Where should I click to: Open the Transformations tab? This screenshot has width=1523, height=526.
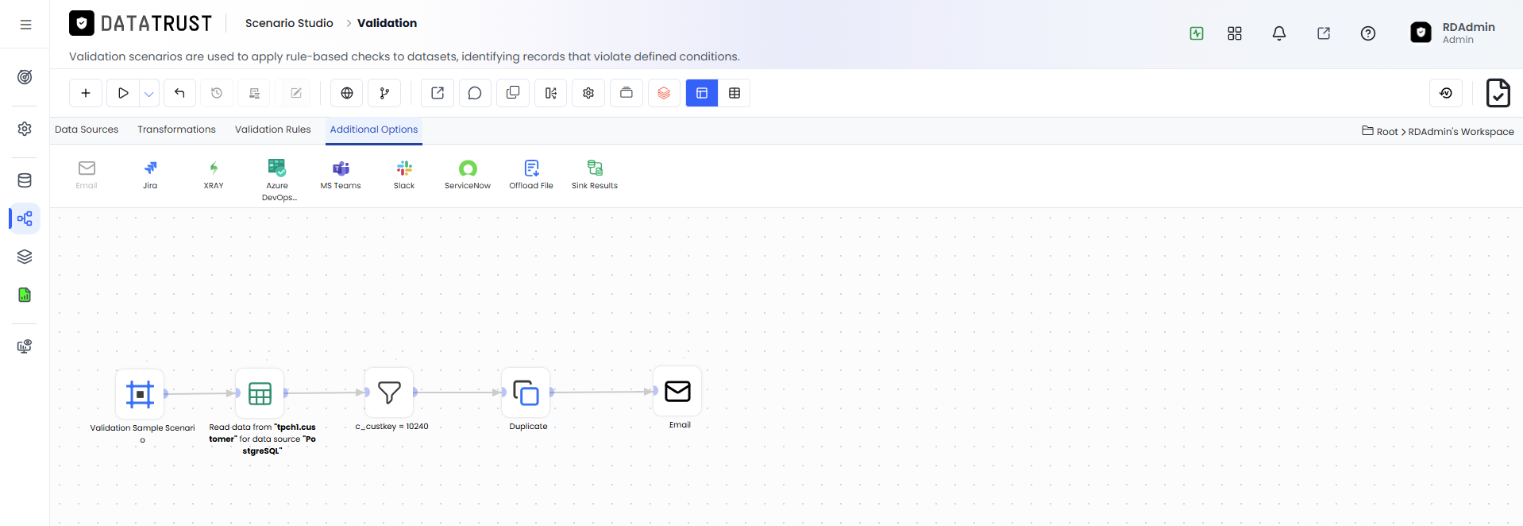[x=176, y=130]
